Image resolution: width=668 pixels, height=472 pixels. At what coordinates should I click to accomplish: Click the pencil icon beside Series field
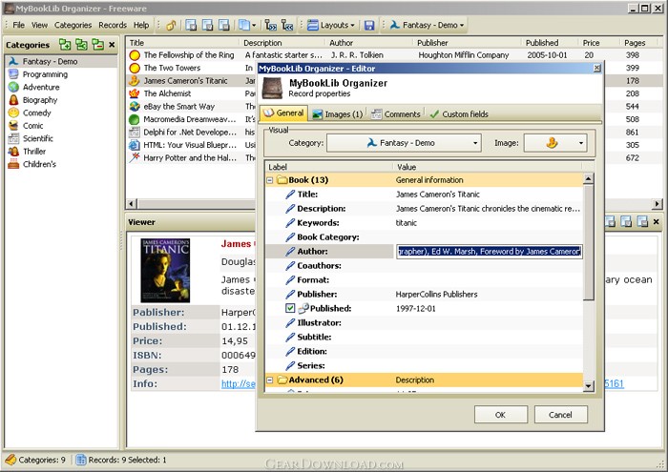tap(290, 365)
